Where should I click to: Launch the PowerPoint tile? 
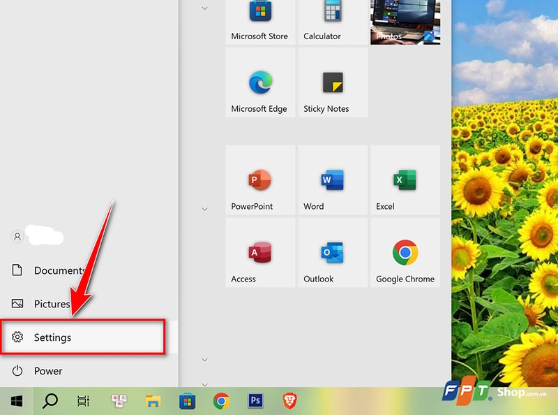(x=260, y=180)
